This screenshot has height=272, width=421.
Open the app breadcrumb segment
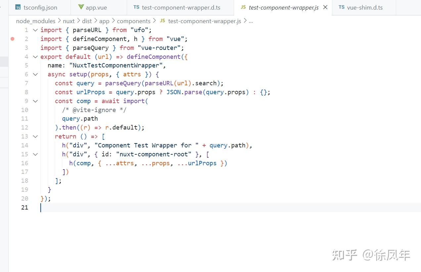(104, 21)
